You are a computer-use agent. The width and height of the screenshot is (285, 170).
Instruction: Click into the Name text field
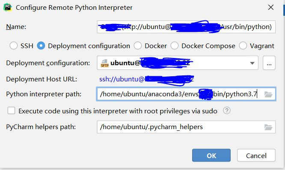pyautogui.click(x=186, y=27)
